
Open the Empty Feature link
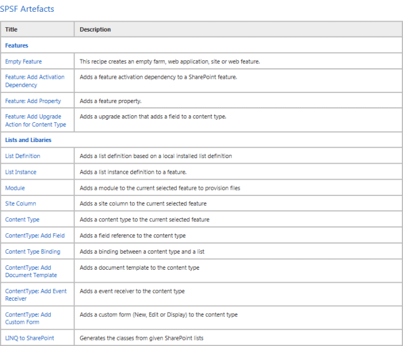click(x=24, y=61)
